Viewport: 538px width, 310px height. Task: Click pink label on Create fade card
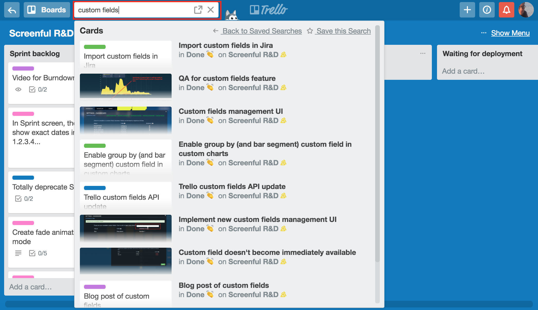(23, 223)
